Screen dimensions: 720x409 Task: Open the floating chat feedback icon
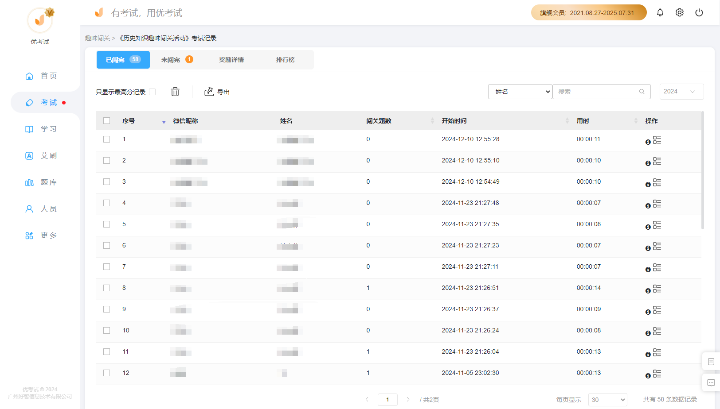click(711, 383)
